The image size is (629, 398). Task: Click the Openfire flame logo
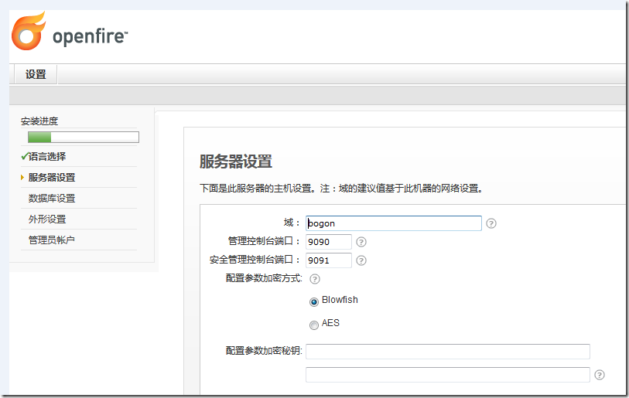(x=28, y=31)
